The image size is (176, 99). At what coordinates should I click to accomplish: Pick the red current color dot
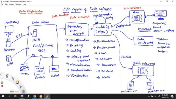tap(2, 86)
